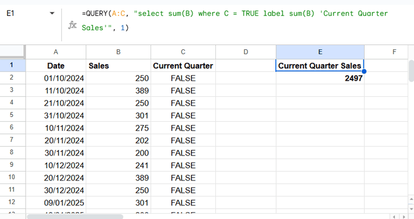Image resolution: width=414 pixels, height=219 pixels.
Task: Click date cell 20/11/2024
Action: click(56, 140)
